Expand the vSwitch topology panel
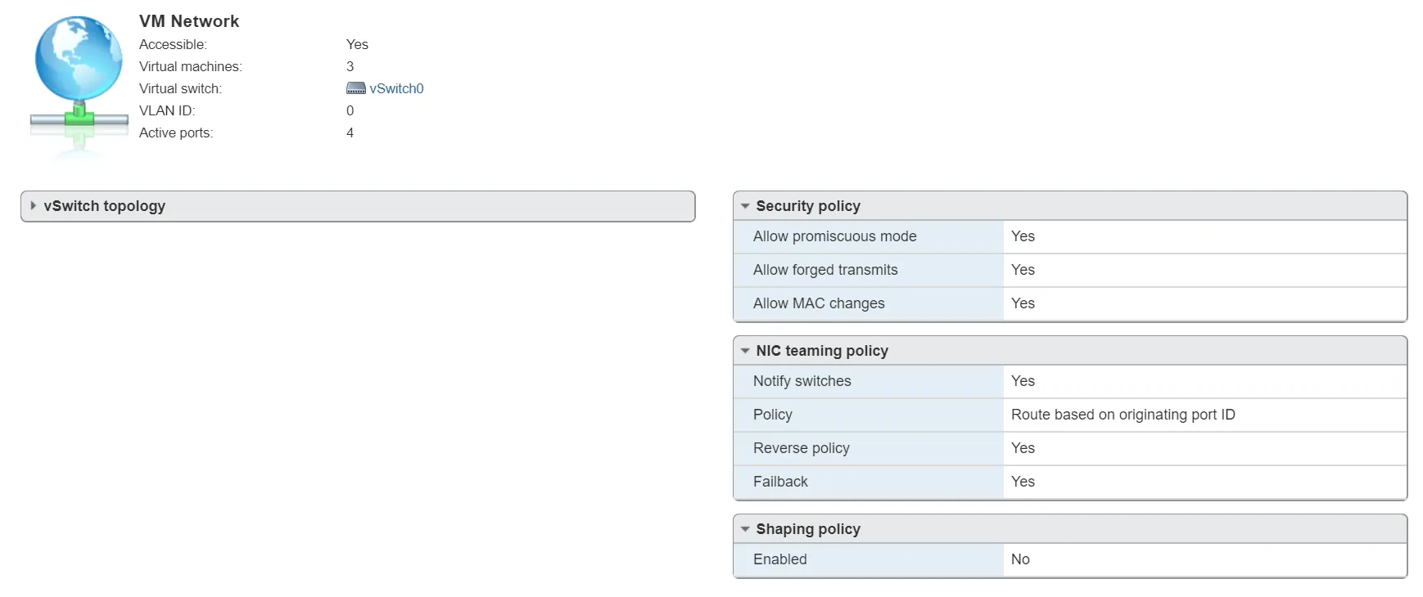Viewport: 1423px width, 597px height. pos(33,206)
